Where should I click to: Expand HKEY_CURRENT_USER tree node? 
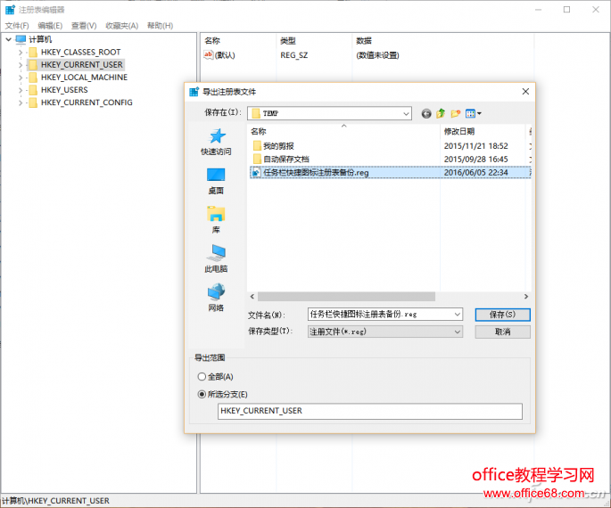(x=21, y=65)
